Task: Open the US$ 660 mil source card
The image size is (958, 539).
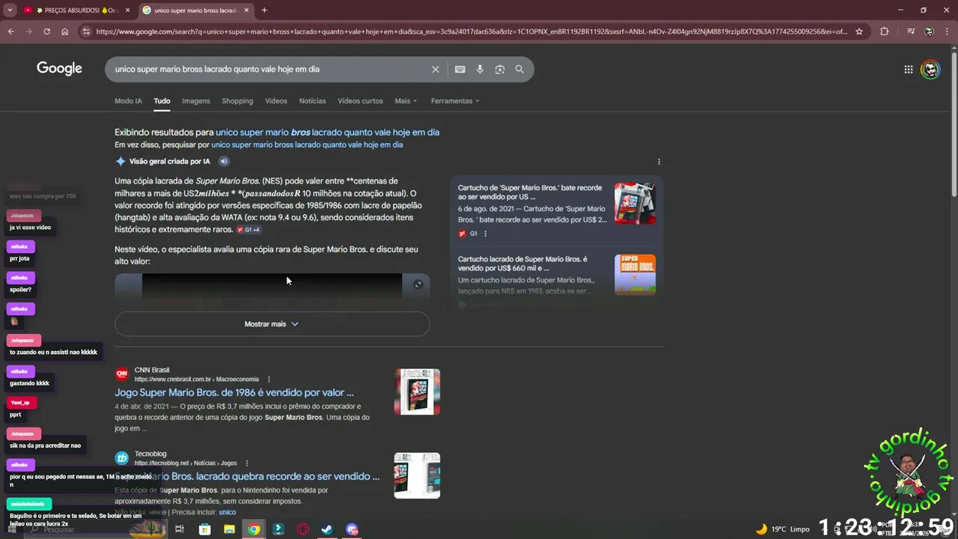Action: click(x=557, y=275)
